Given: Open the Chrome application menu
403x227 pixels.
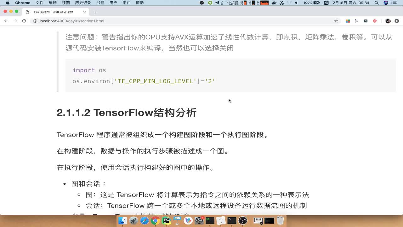Looking at the screenshot, I should point(23,3).
